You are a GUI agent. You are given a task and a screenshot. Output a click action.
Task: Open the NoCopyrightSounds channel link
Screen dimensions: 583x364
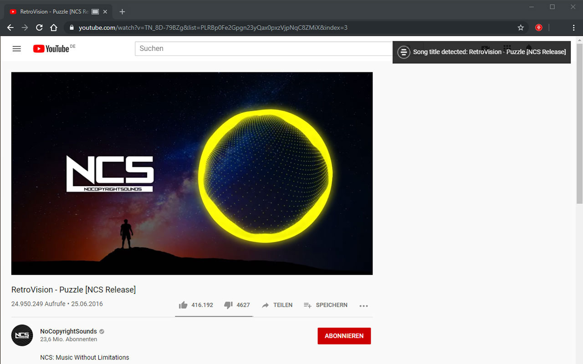click(68, 331)
